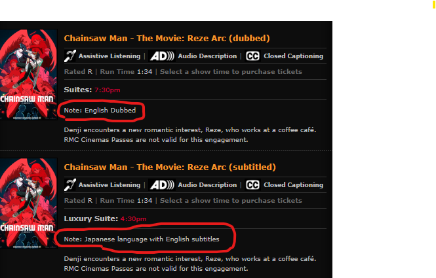Viewport: 436px width, 278px height.
Task: Click the AD audio description icon for the dubbed listing
Action: pos(161,56)
